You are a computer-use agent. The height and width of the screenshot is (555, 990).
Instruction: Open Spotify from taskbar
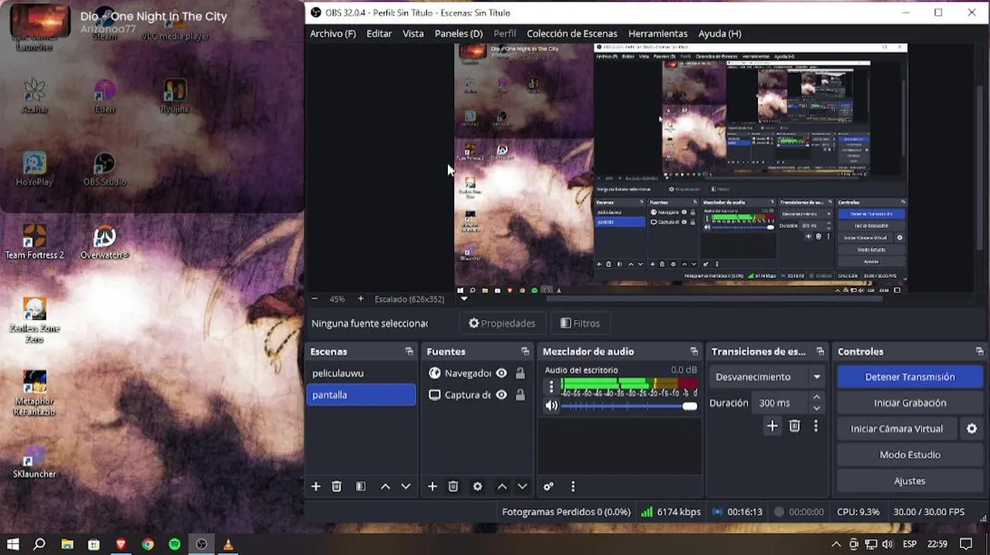(x=174, y=544)
